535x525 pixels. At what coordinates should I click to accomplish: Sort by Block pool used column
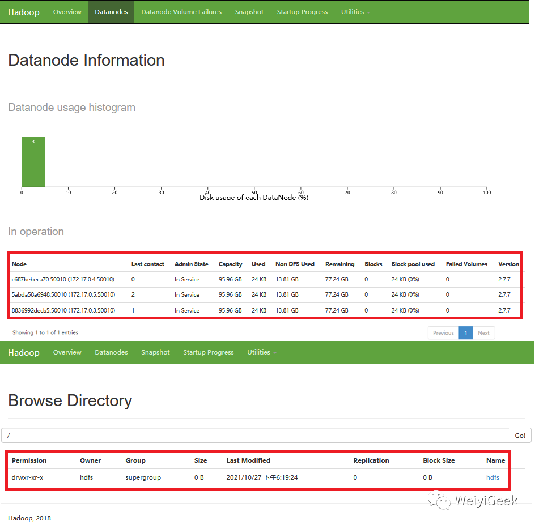[x=413, y=264]
